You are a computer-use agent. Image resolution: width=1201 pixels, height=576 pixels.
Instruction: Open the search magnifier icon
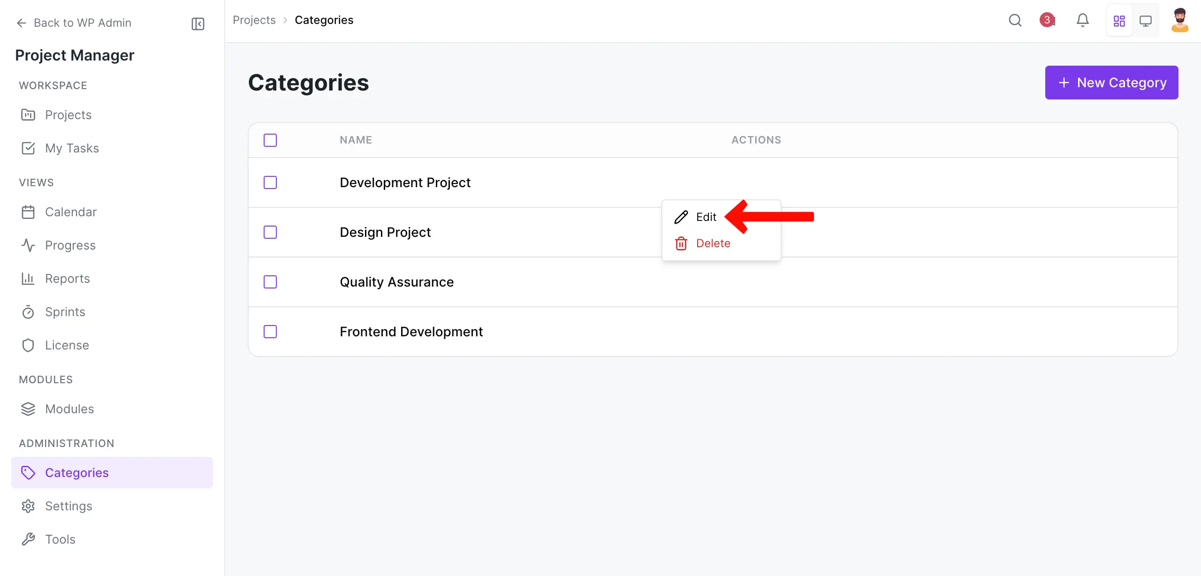1015,20
